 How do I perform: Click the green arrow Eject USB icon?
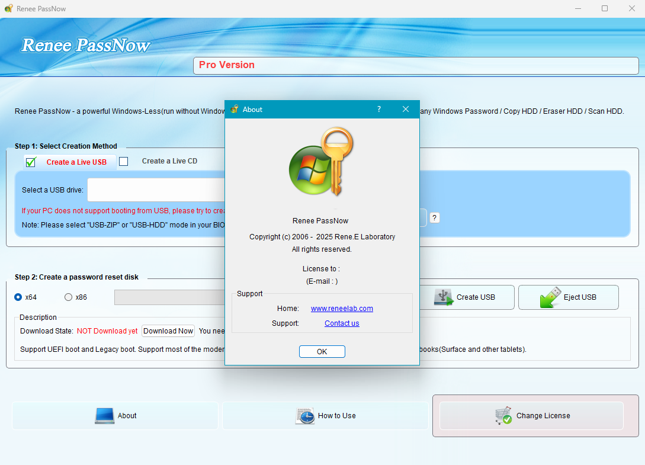(550, 297)
